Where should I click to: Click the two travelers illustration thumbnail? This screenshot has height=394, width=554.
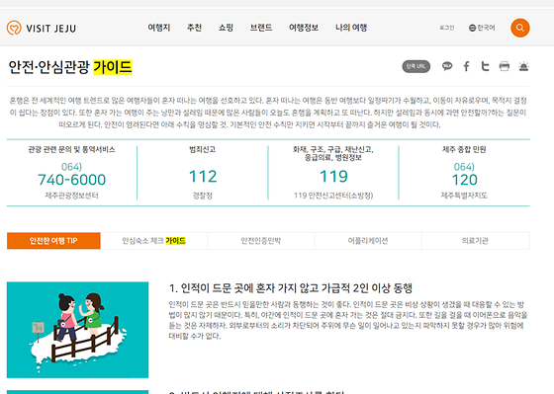coord(78,330)
